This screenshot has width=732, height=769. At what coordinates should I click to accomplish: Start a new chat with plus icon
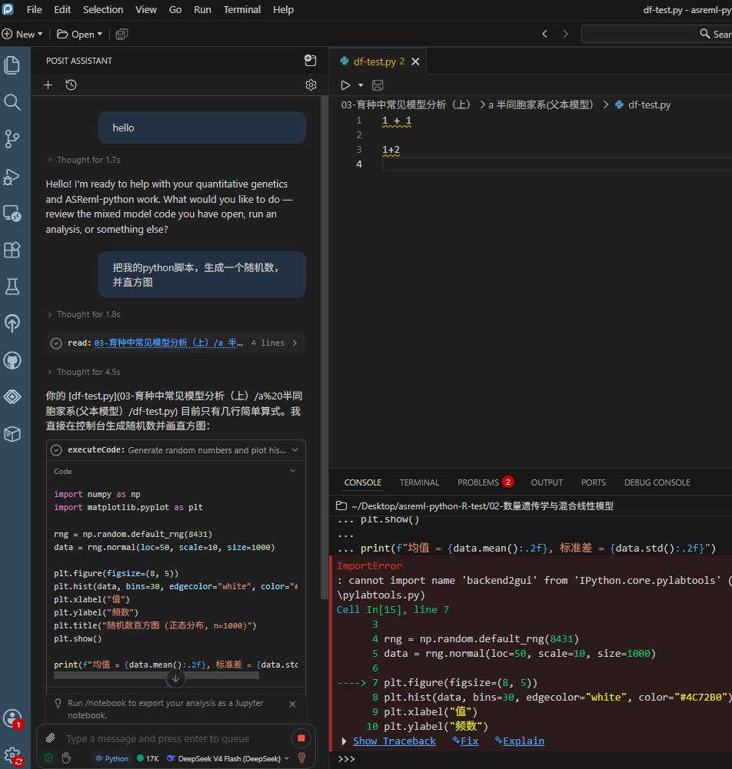(x=48, y=85)
